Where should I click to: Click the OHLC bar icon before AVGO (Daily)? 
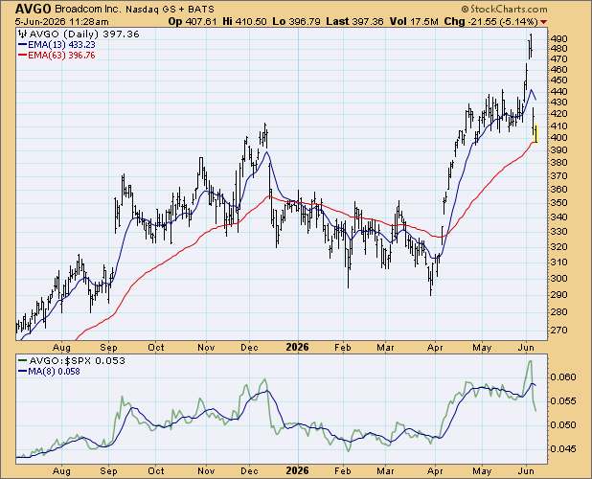pyautogui.click(x=23, y=34)
